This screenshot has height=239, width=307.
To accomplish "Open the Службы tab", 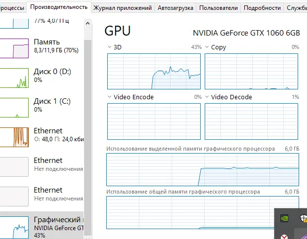I will pos(296,8).
